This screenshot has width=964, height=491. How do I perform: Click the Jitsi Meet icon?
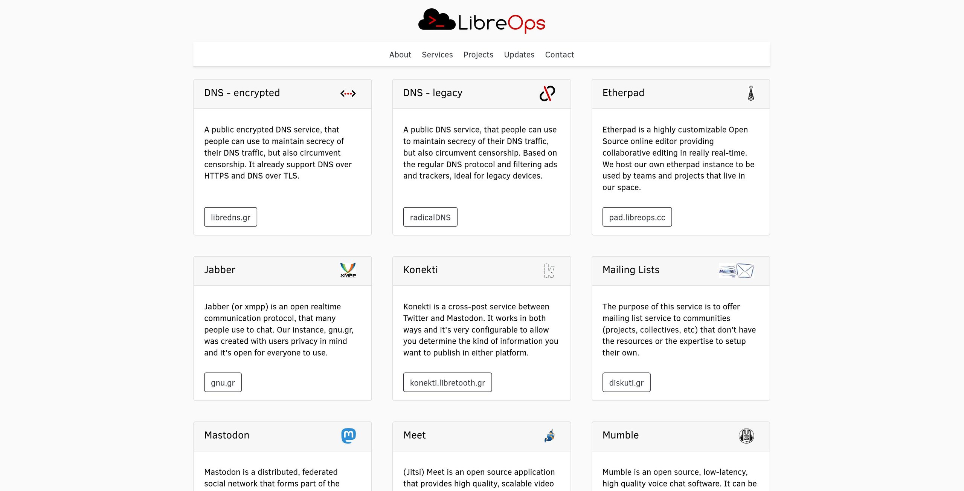click(549, 436)
